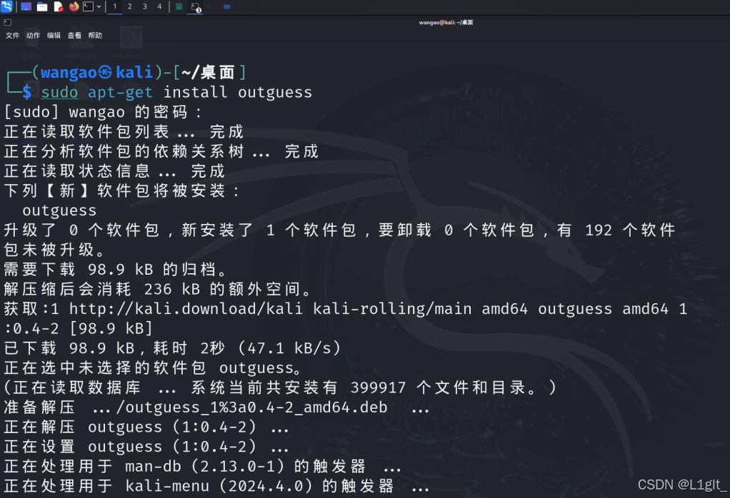This screenshot has height=498, width=730.
Task: Open the 文件 menu
Action: click(x=11, y=34)
